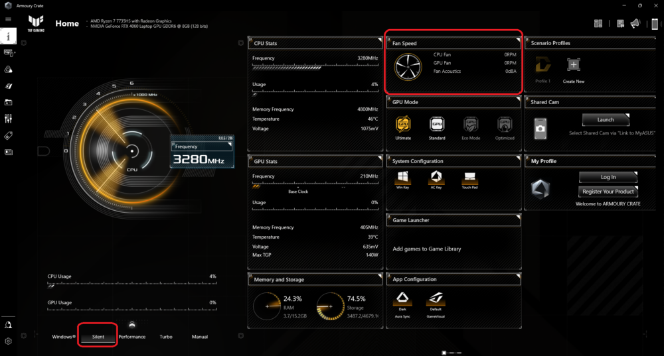Click CPU Temperature 46°C value
Image resolution: width=664 pixels, height=356 pixels.
tap(373, 119)
